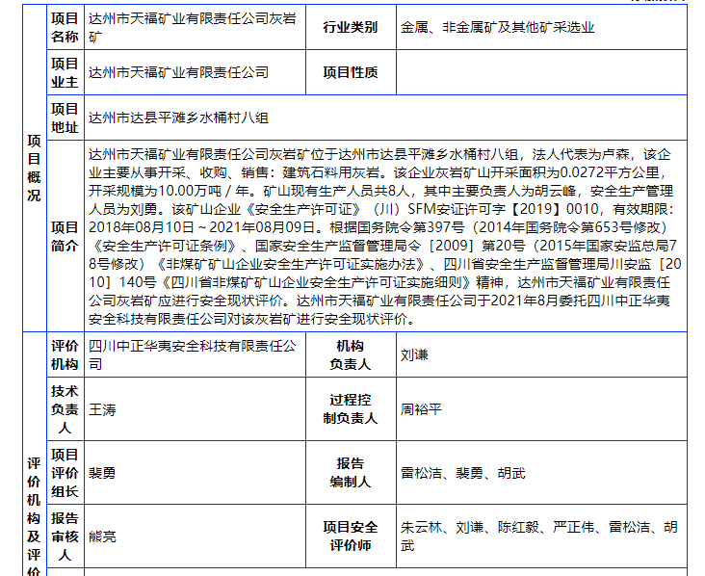
Task: Click the 过程控制负责人 label cell
Action: (350, 408)
